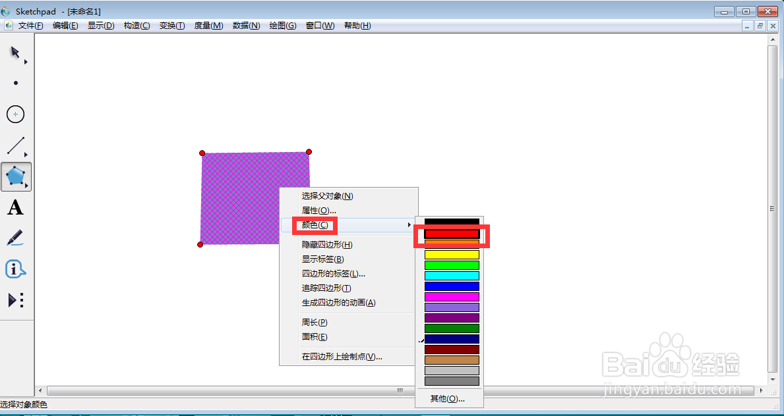Open the 数据(N) menu
The image size is (784, 416).
pyautogui.click(x=246, y=26)
